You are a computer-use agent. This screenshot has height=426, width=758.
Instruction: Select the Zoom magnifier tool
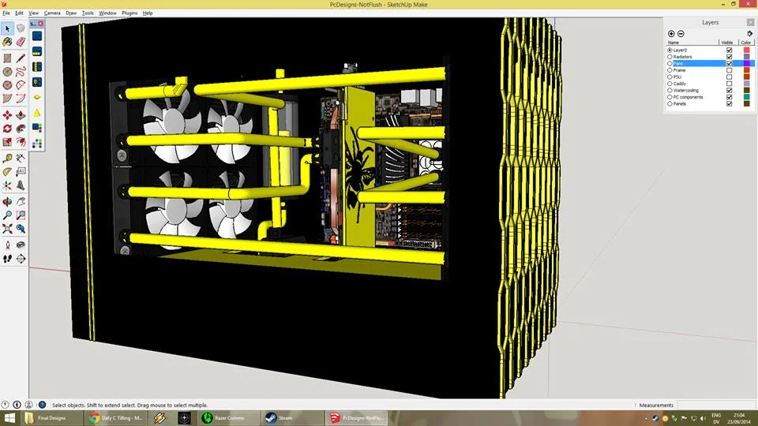[7, 215]
